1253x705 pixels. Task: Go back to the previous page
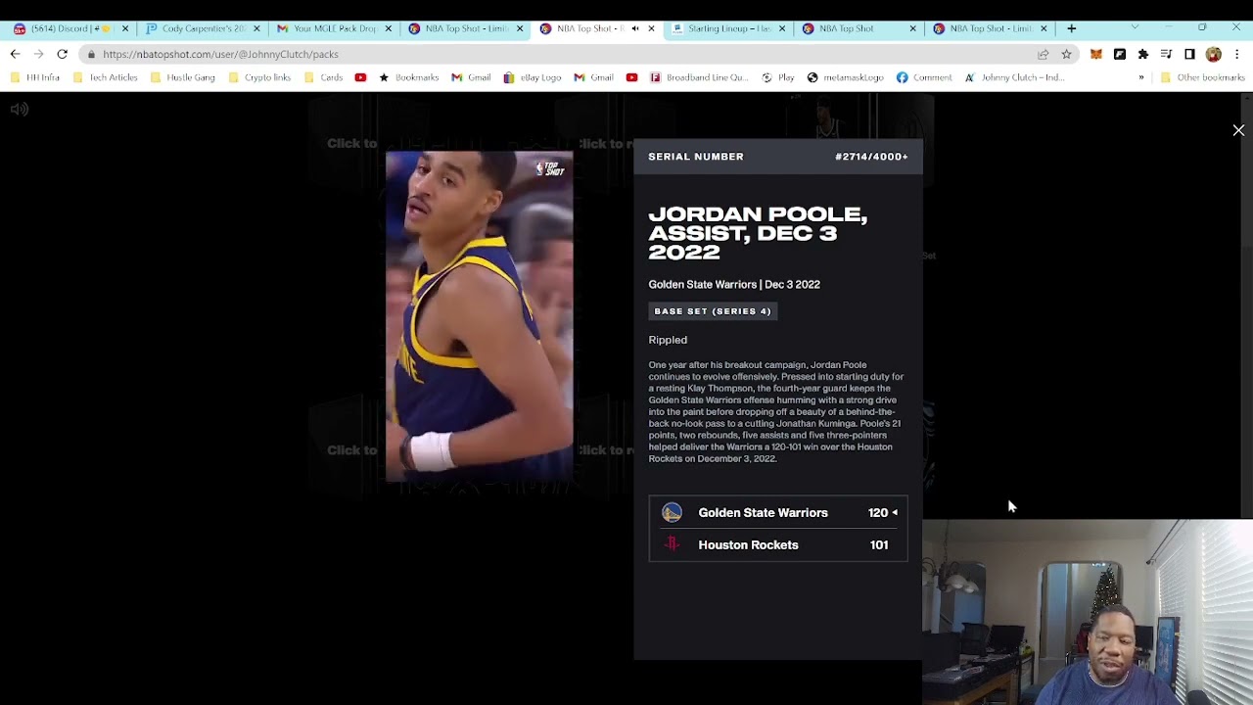coord(16,54)
